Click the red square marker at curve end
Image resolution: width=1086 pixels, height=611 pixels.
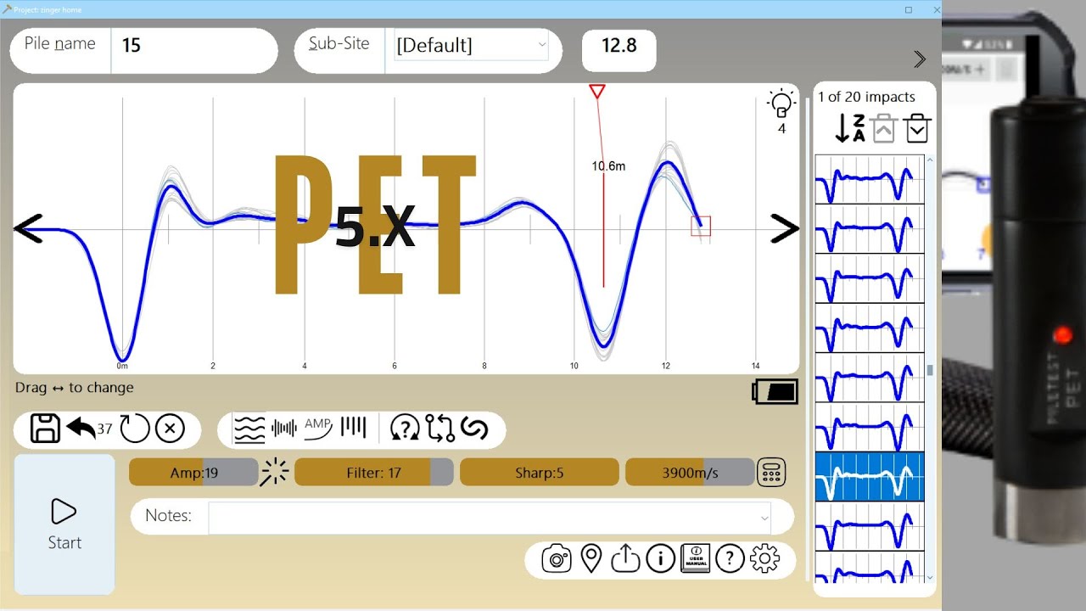[x=701, y=226]
